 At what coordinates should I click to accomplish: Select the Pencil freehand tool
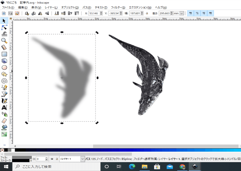(x=4, y=88)
